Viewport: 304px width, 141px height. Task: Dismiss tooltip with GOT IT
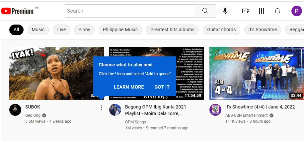[162, 87]
